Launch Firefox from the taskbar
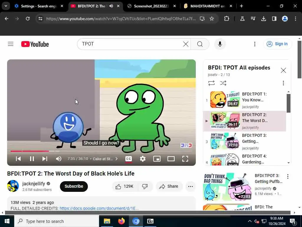 [x=121, y=221]
